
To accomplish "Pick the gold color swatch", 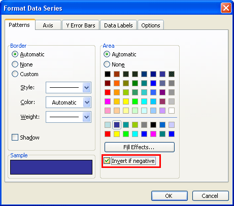I will pos(117,101).
